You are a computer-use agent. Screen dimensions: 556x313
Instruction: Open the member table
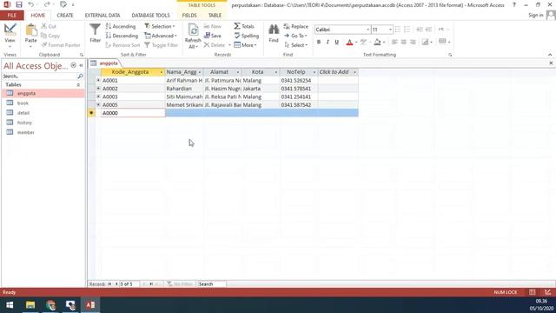pos(25,132)
